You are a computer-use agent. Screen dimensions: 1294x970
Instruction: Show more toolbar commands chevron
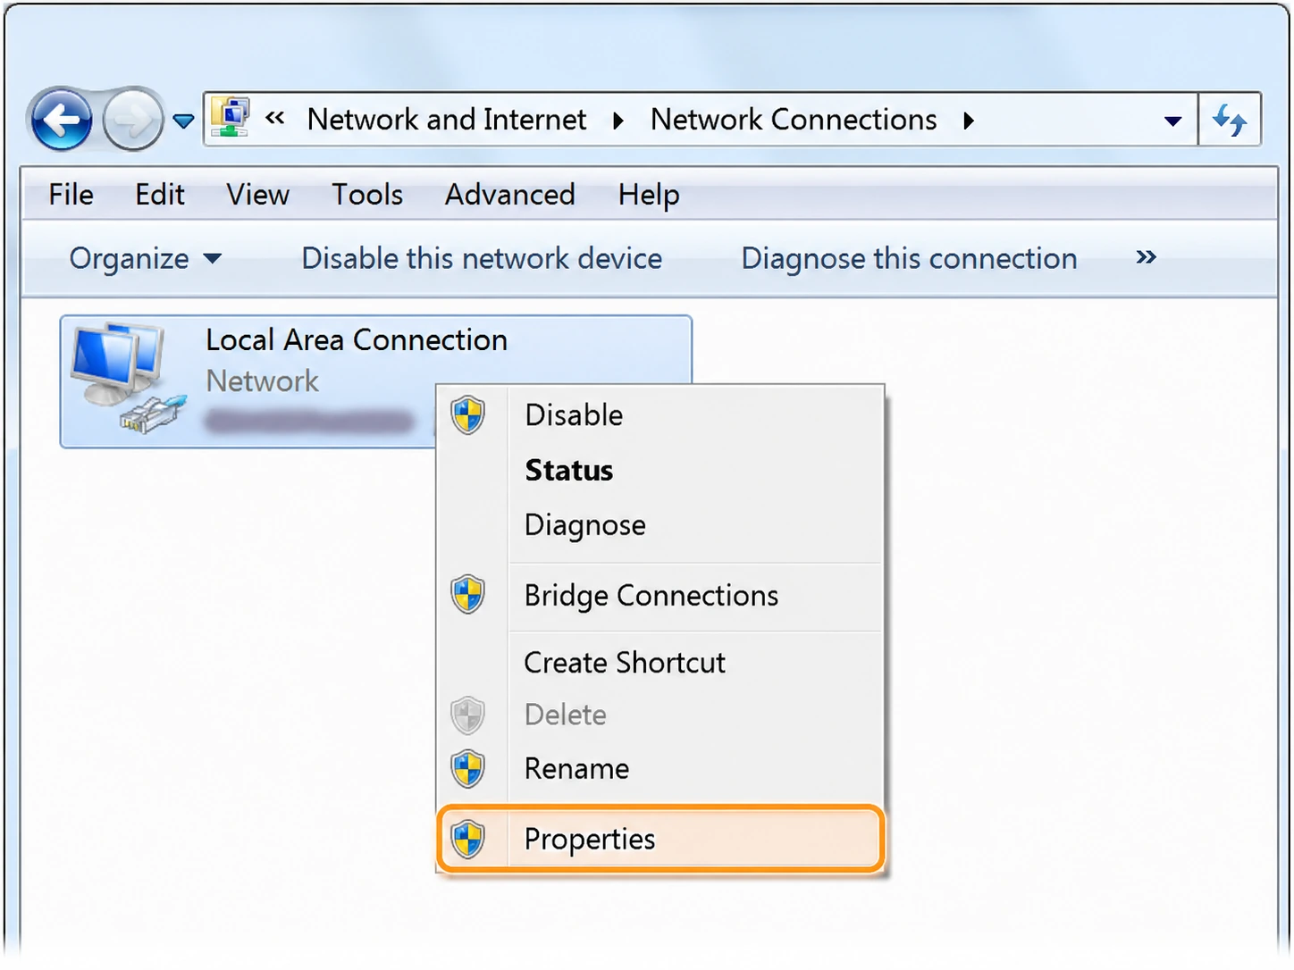pos(1147,257)
